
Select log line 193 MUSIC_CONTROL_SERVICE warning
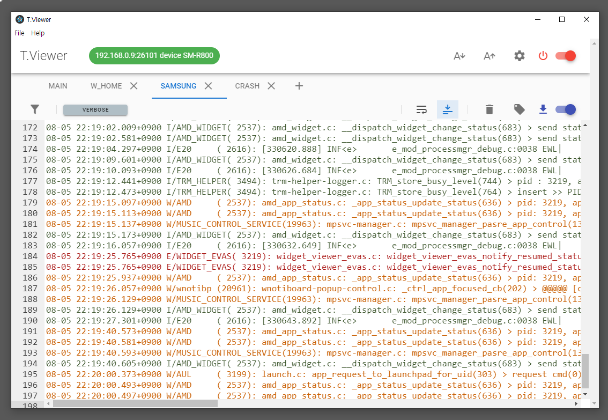313,353
